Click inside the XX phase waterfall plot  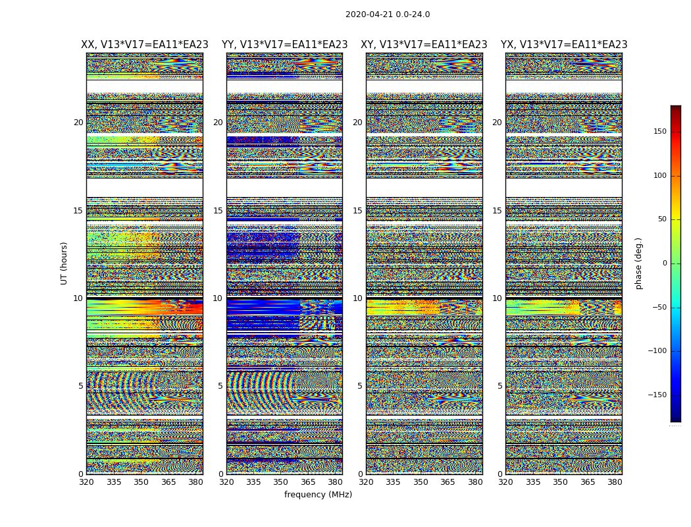(145, 263)
